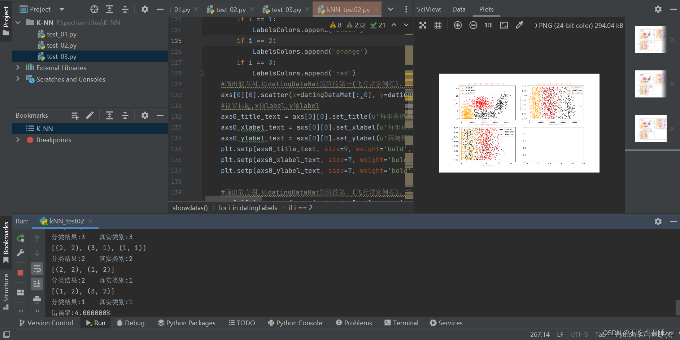Toggle soft-wrap in the run console
680x340 pixels.
point(37,269)
